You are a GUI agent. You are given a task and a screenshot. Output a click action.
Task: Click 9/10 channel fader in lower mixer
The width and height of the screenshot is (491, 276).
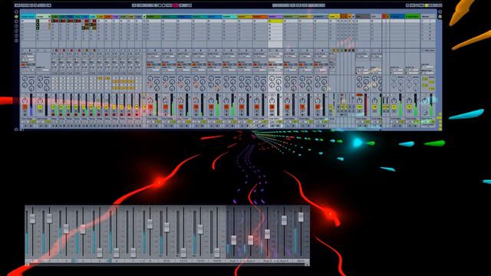166,227
